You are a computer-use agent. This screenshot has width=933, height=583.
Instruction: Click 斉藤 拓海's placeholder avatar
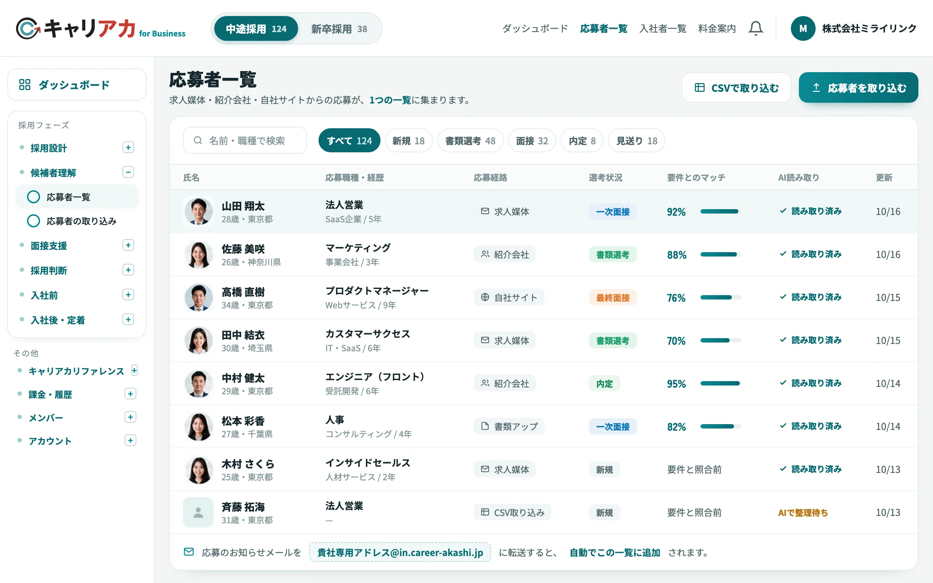[x=198, y=512]
